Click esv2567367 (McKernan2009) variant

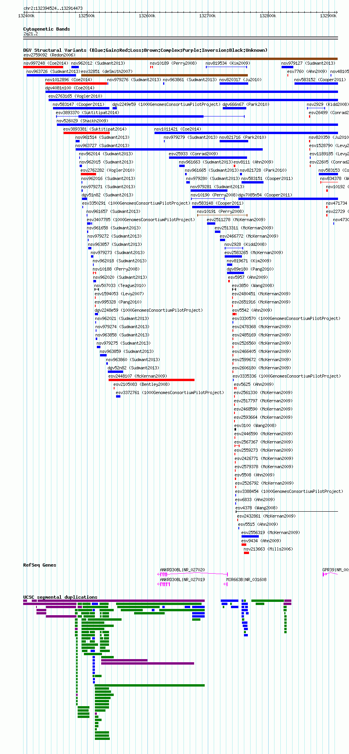237,446
